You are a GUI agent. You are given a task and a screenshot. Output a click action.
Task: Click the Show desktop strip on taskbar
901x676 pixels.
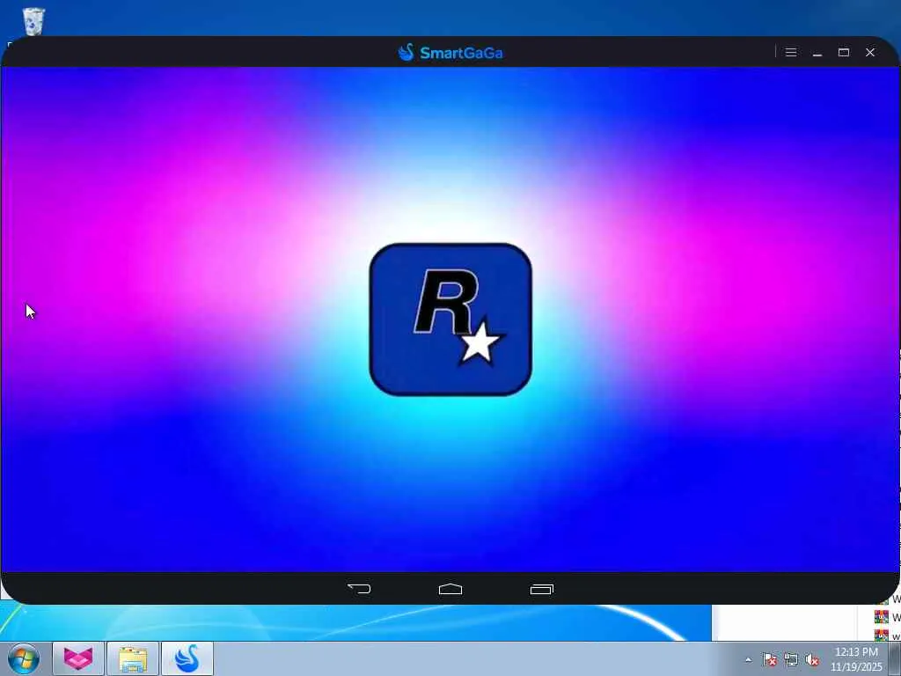tap(895, 658)
